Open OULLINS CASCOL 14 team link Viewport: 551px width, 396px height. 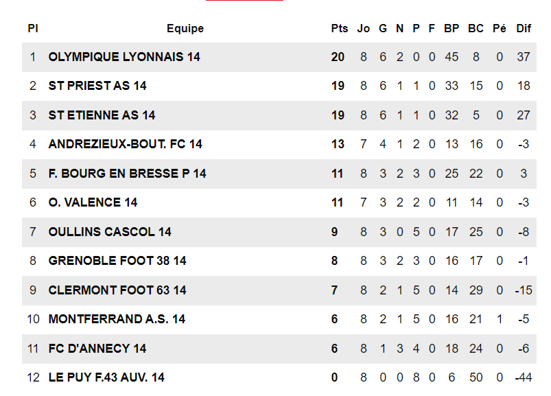110,232
